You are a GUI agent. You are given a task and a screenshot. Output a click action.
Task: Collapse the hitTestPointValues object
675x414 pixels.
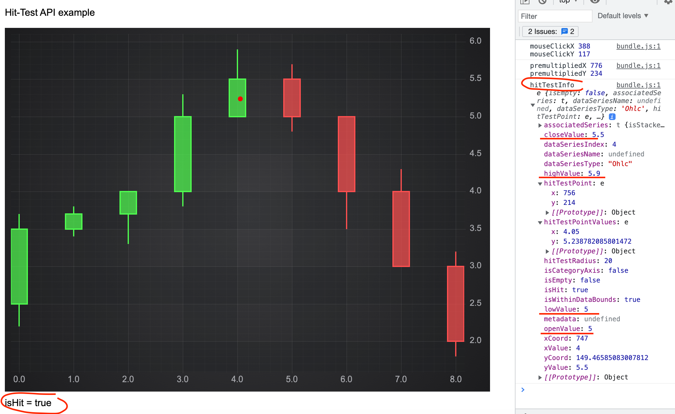pyautogui.click(x=540, y=222)
